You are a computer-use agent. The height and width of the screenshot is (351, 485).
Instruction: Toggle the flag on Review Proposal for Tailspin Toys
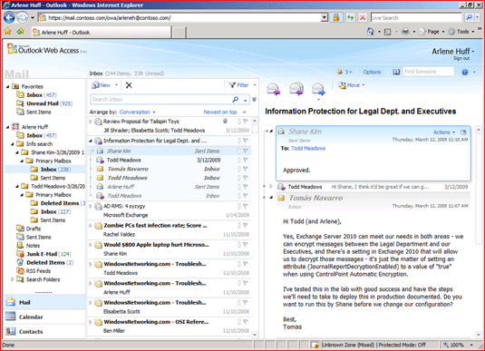(246, 122)
